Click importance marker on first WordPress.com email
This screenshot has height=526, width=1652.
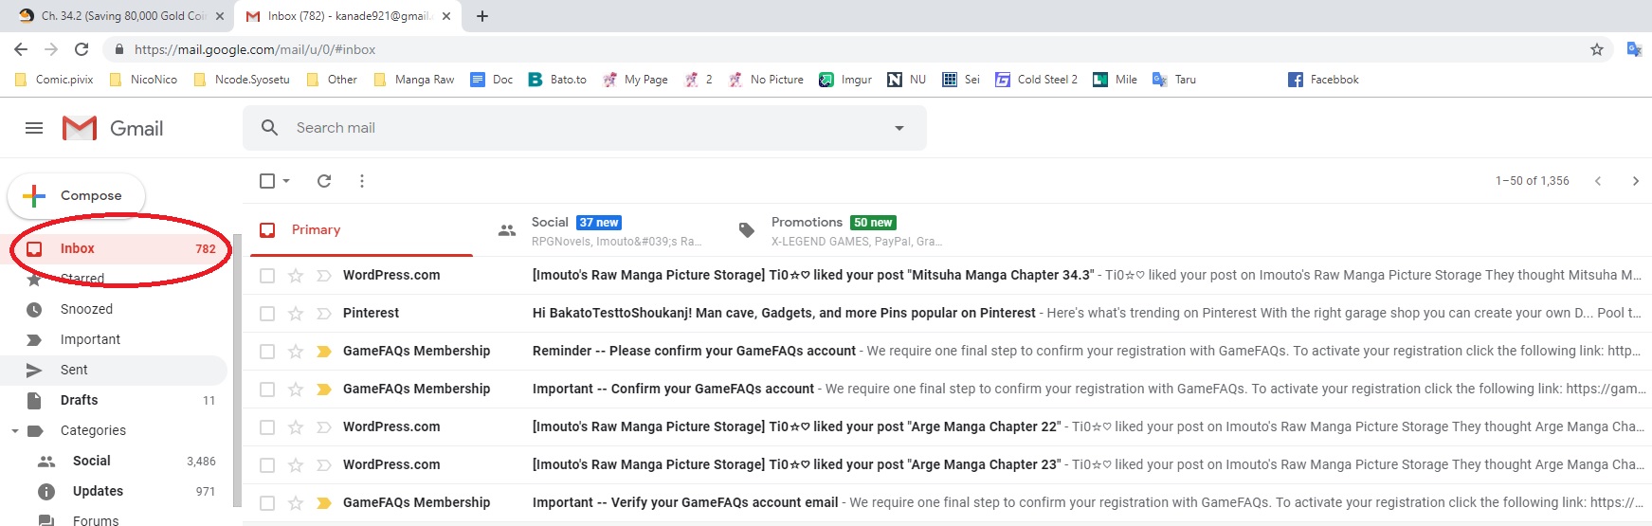[x=323, y=276]
